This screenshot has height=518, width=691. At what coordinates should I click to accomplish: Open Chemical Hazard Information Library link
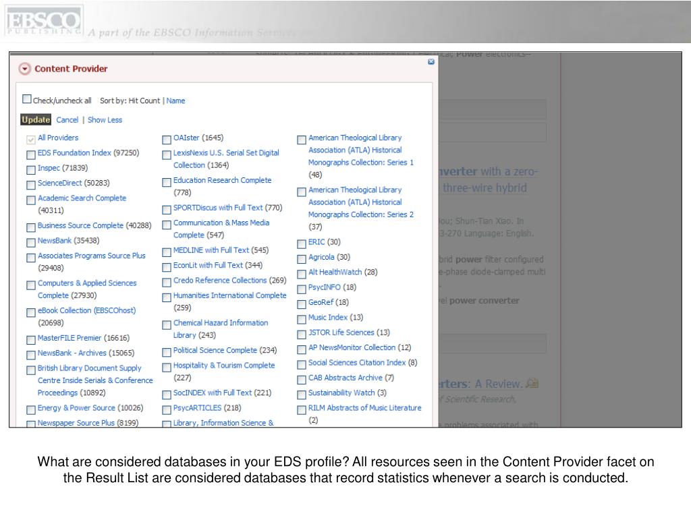click(221, 328)
